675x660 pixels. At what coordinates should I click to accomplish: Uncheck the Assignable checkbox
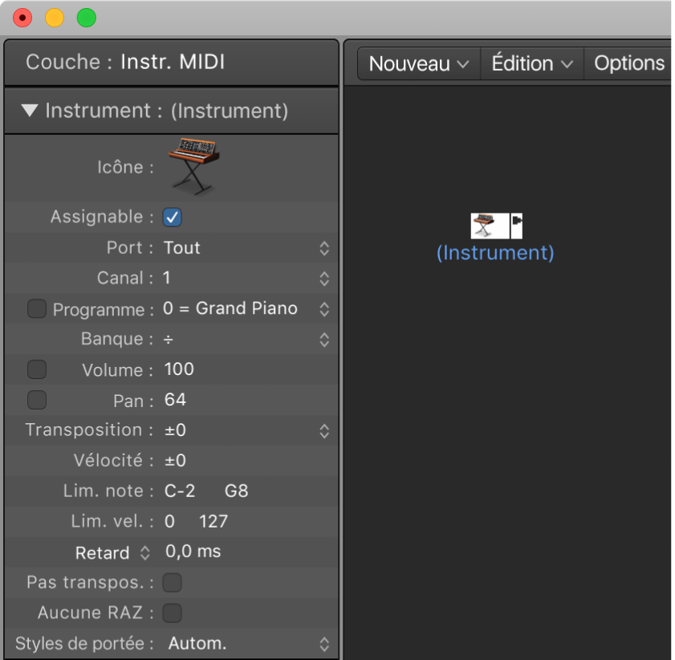pyautogui.click(x=172, y=217)
